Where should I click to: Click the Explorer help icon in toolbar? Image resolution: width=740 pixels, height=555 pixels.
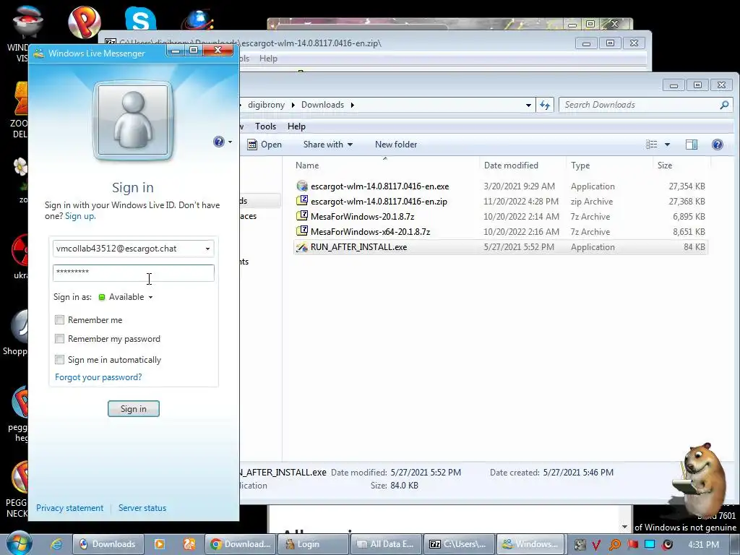(x=718, y=145)
